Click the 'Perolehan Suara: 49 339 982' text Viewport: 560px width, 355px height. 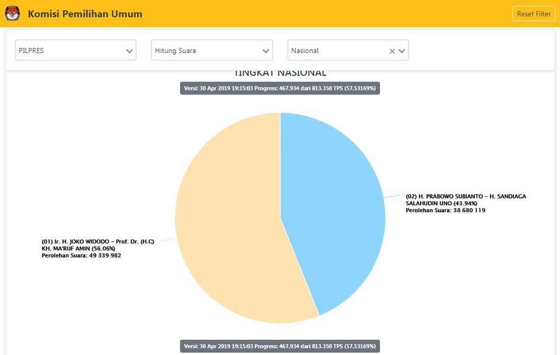[81, 255]
